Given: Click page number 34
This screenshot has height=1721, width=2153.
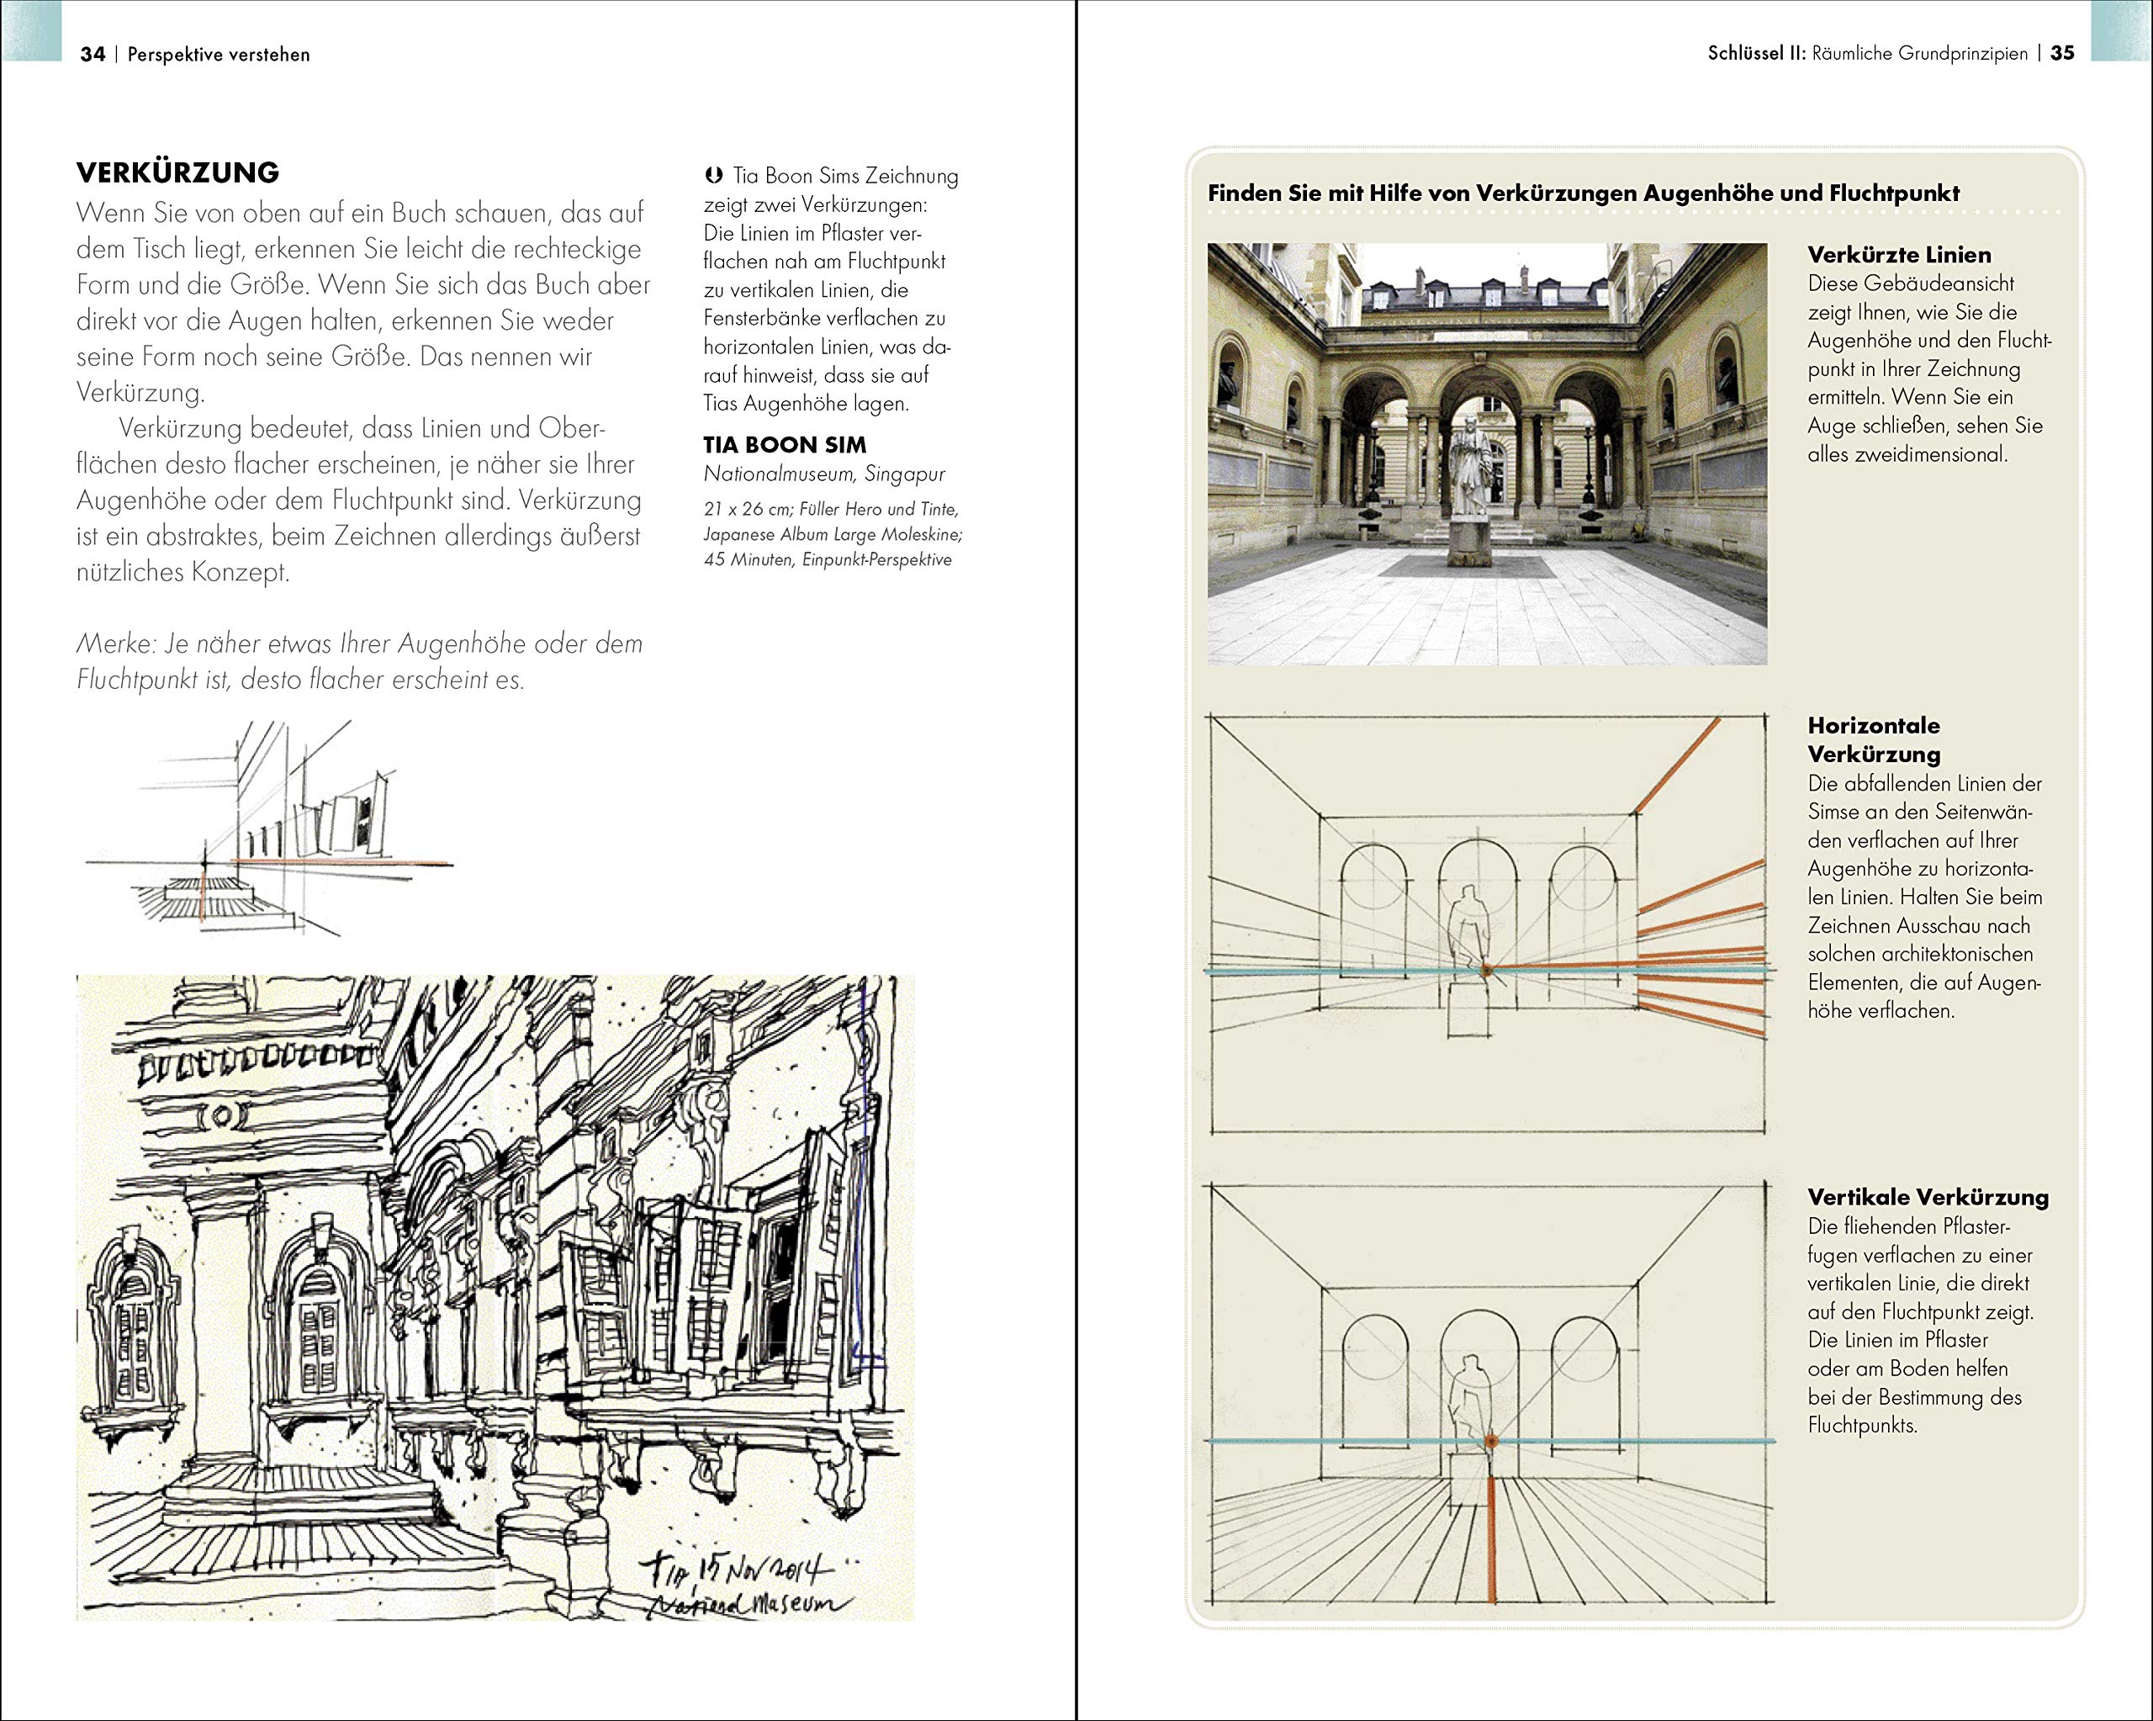Looking at the screenshot, I should point(93,54).
